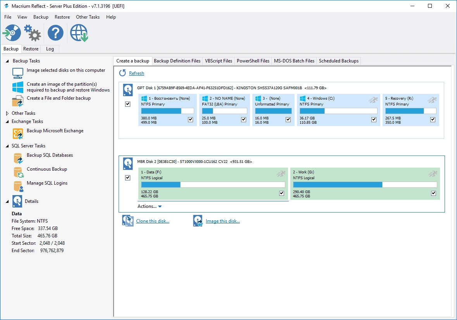Click the Details disk icon in sidebar
Screen dimensions: 457x320
tap(17, 201)
